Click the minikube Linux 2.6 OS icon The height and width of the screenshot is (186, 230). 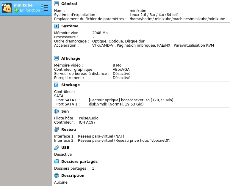(x=7, y=8)
